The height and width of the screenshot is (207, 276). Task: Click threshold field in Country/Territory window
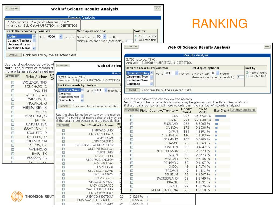[x=240, y=77]
